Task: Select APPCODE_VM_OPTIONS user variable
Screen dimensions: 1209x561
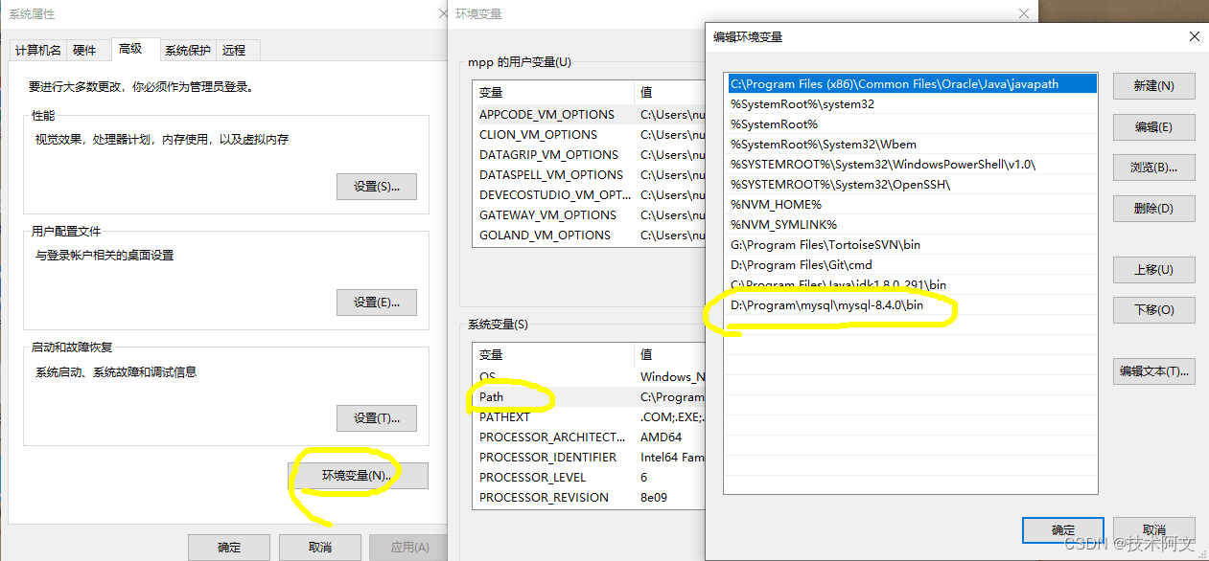Action: (589, 114)
